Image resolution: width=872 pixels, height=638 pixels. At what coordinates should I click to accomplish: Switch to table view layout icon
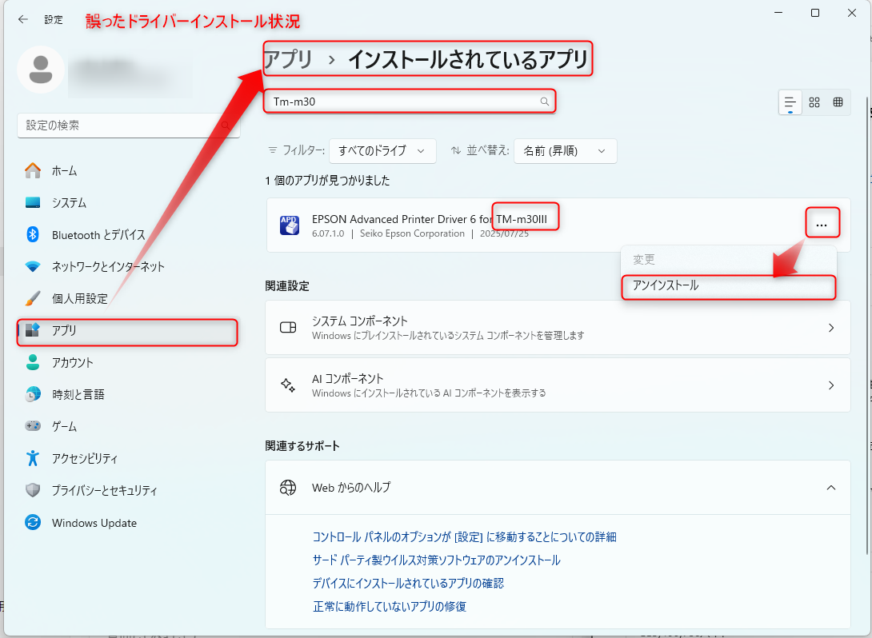coord(838,102)
